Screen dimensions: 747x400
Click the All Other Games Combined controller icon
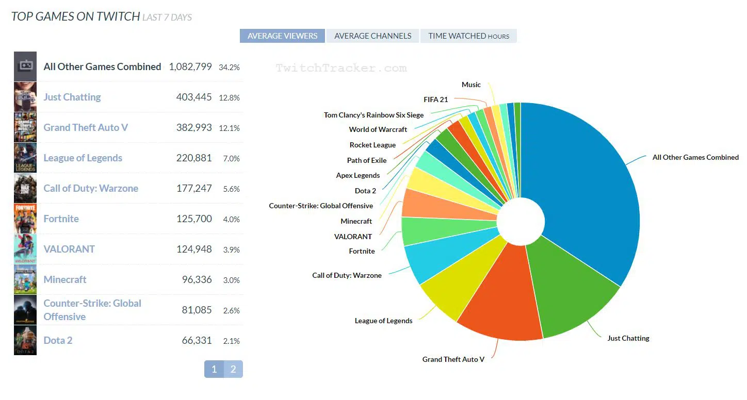25,66
